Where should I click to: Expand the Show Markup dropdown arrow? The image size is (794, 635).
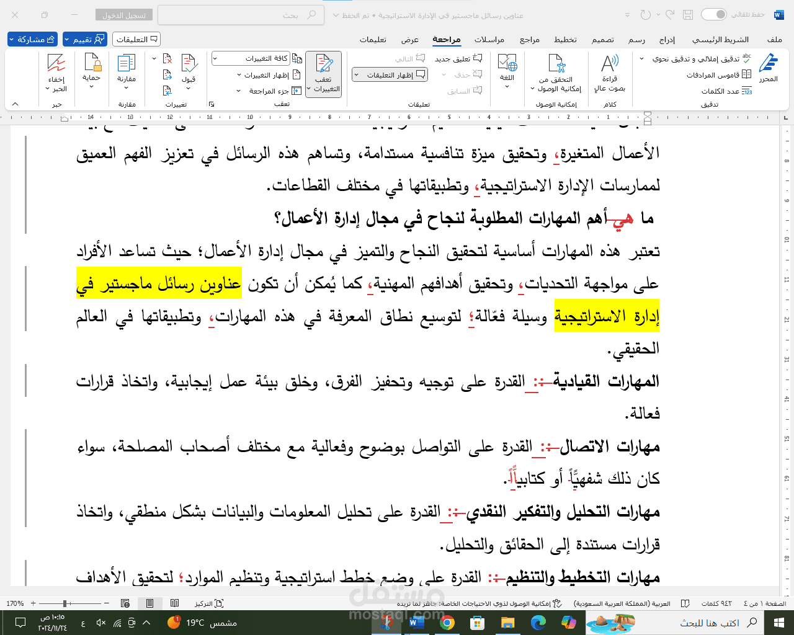point(239,75)
